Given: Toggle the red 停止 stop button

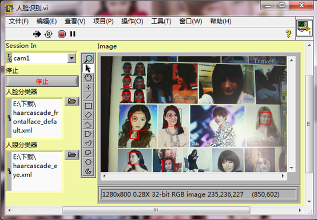Looking at the screenshot, I should [x=42, y=81].
